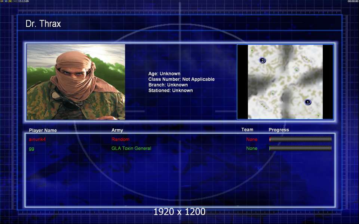Click the "Team" column header
The height and width of the screenshot is (224, 359).
click(x=247, y=130)
